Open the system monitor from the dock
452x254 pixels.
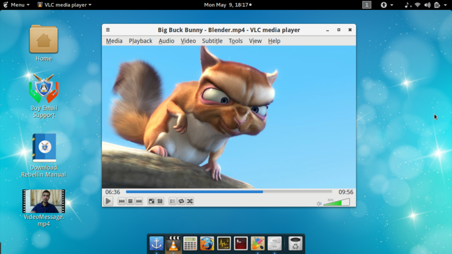224,243
